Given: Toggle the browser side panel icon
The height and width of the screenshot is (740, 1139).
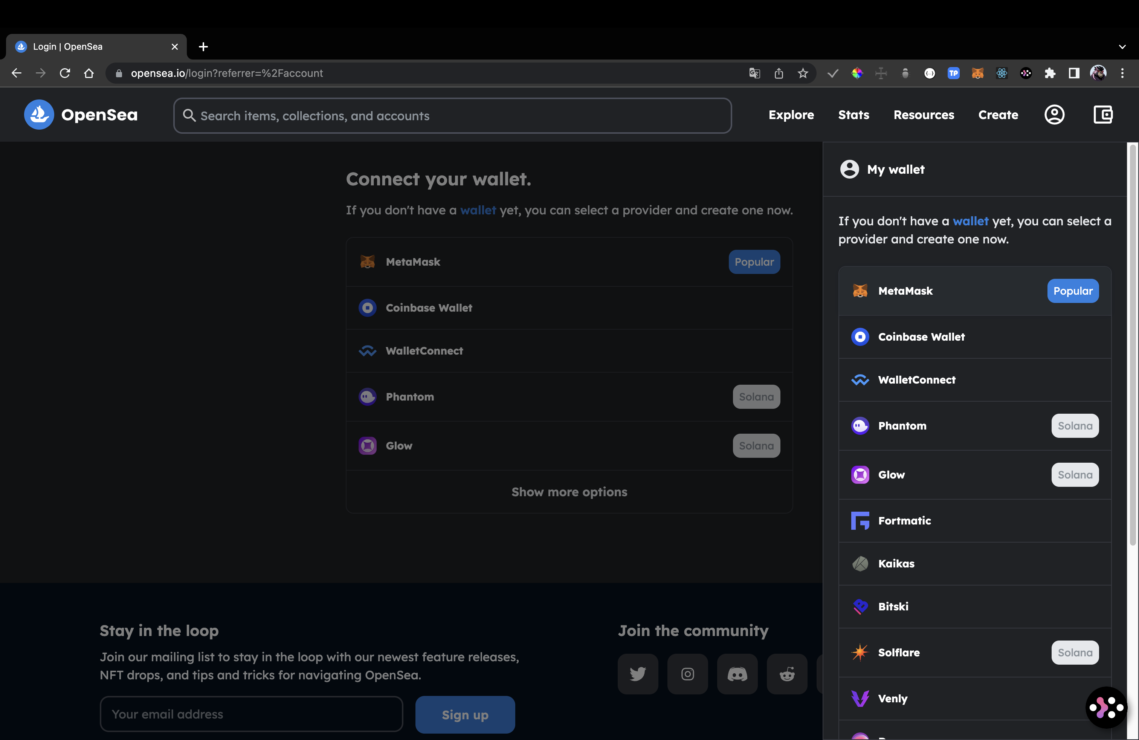Looking at the screenshot, I should pyautogui.click(x=1074, y=73).
